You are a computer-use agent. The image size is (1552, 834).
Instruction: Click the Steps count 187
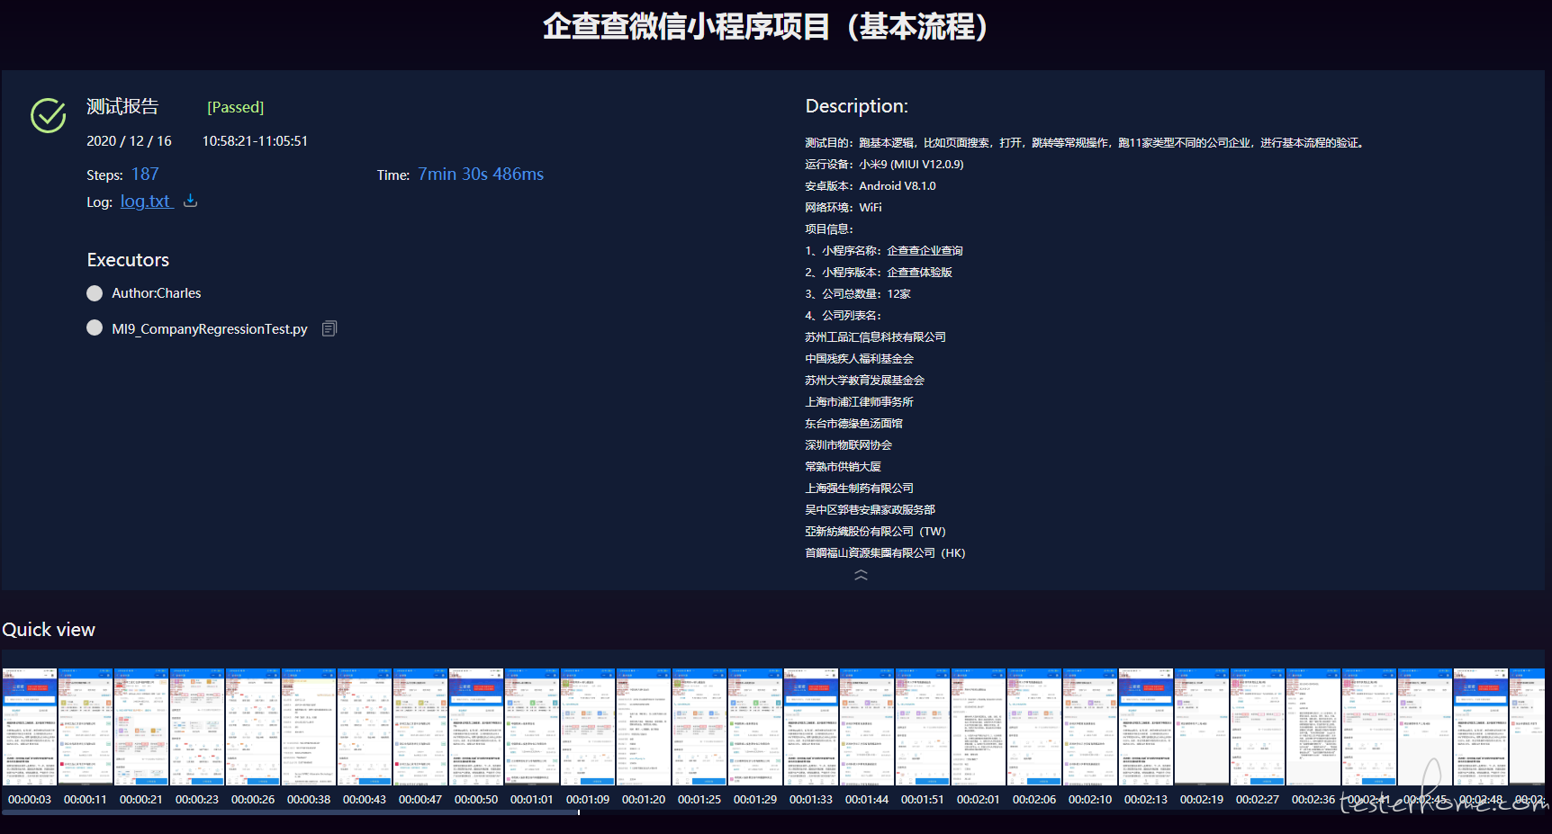click(x=145, y=175)
